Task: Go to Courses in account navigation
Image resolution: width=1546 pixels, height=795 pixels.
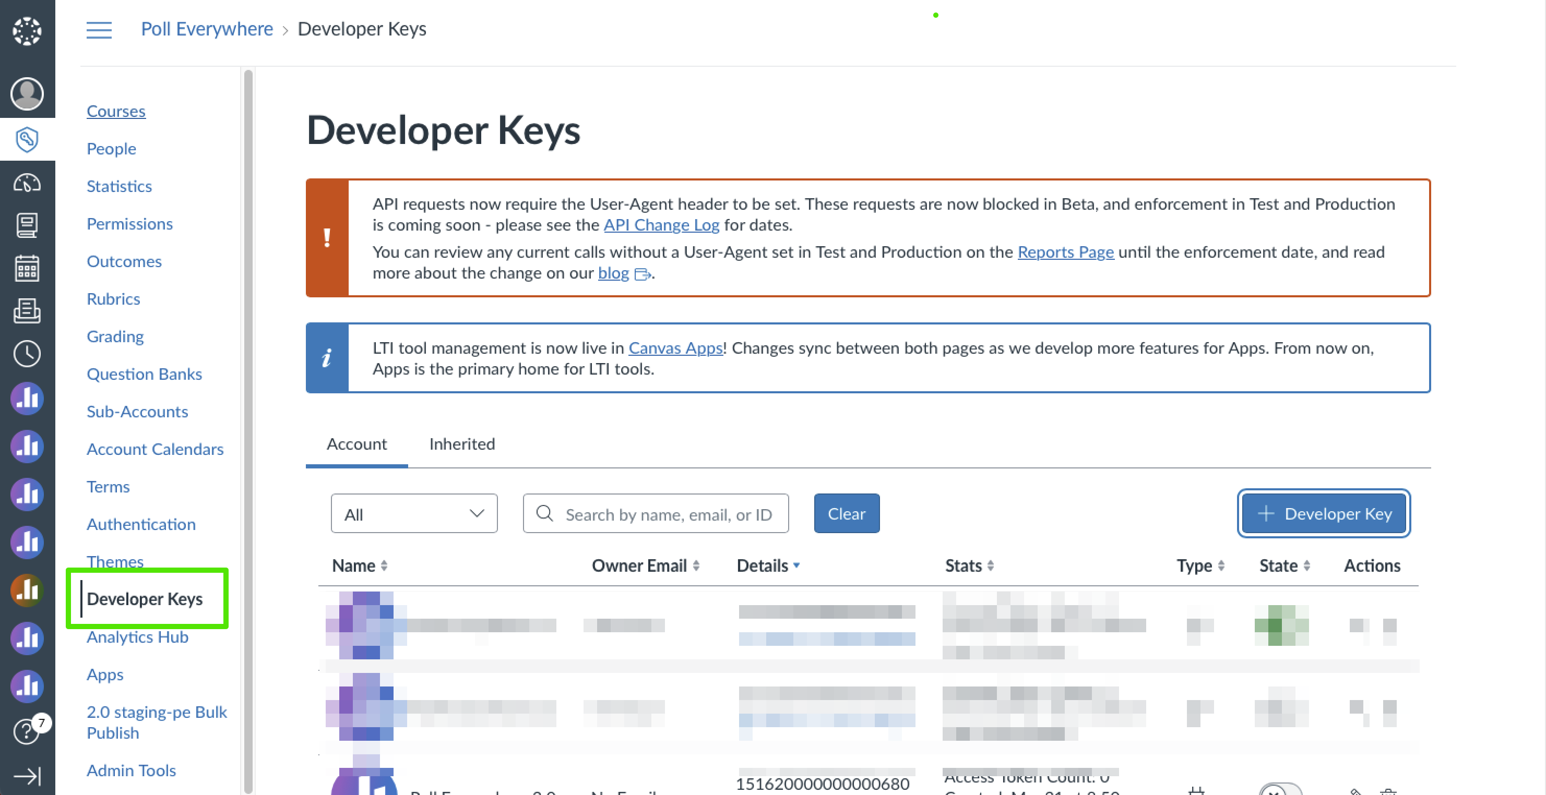Action: point(116,111)
